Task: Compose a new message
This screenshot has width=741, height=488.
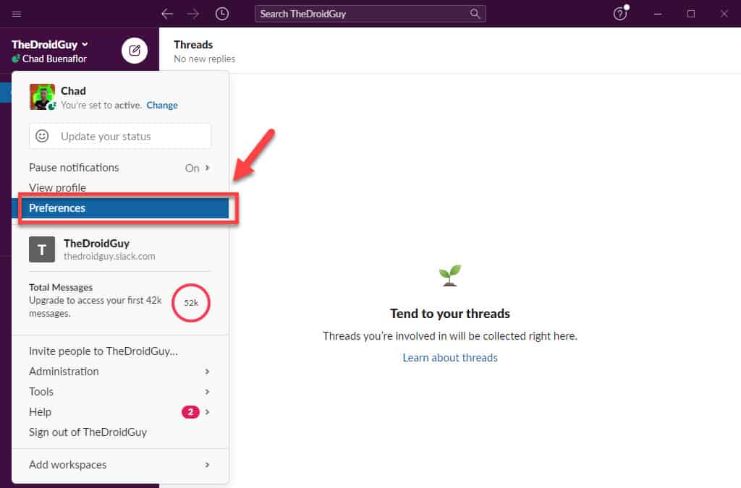Action: coord(135,50)
